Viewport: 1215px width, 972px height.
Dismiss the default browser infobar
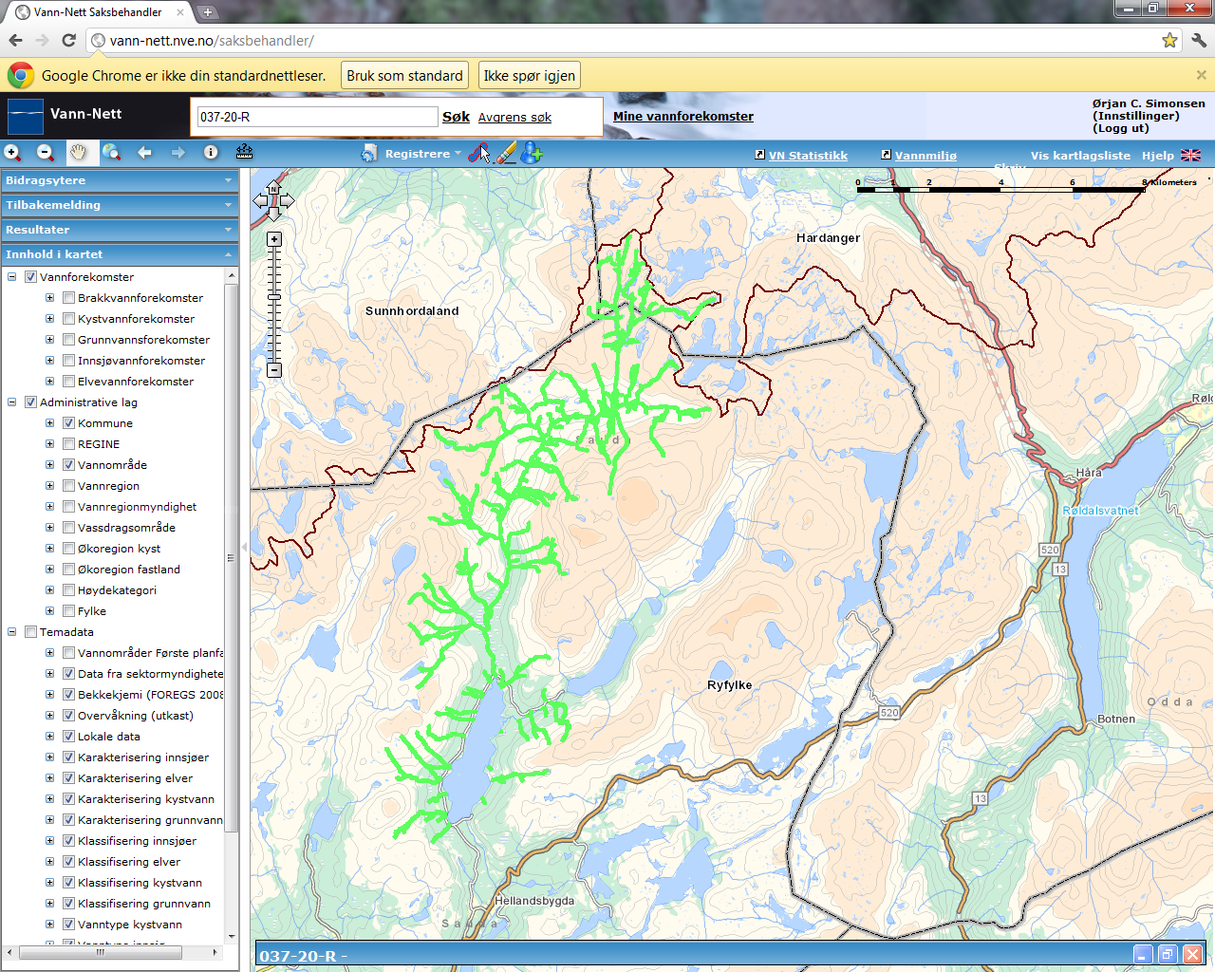click(x=1201, y=75)
